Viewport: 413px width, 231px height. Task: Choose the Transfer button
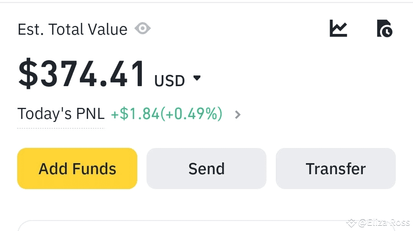tap(336, 168)
